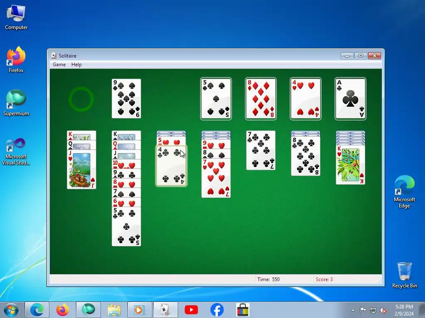Screen dimensions: 425x318
Task: Open the Computer desktop icon
Action: tap(16, 17)
